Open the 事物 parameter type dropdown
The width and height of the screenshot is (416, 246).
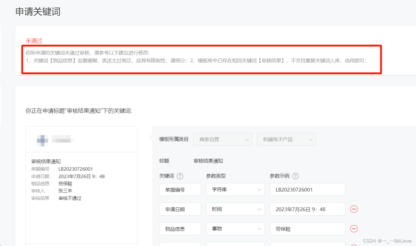click(235, 229)
